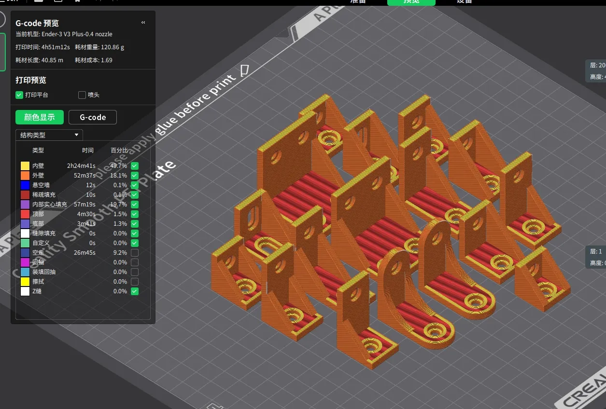The height and width of the screenshot is (409, 606).
Task: Uncheck the 顶部 visibility checkbox
Action: point(135,214)
